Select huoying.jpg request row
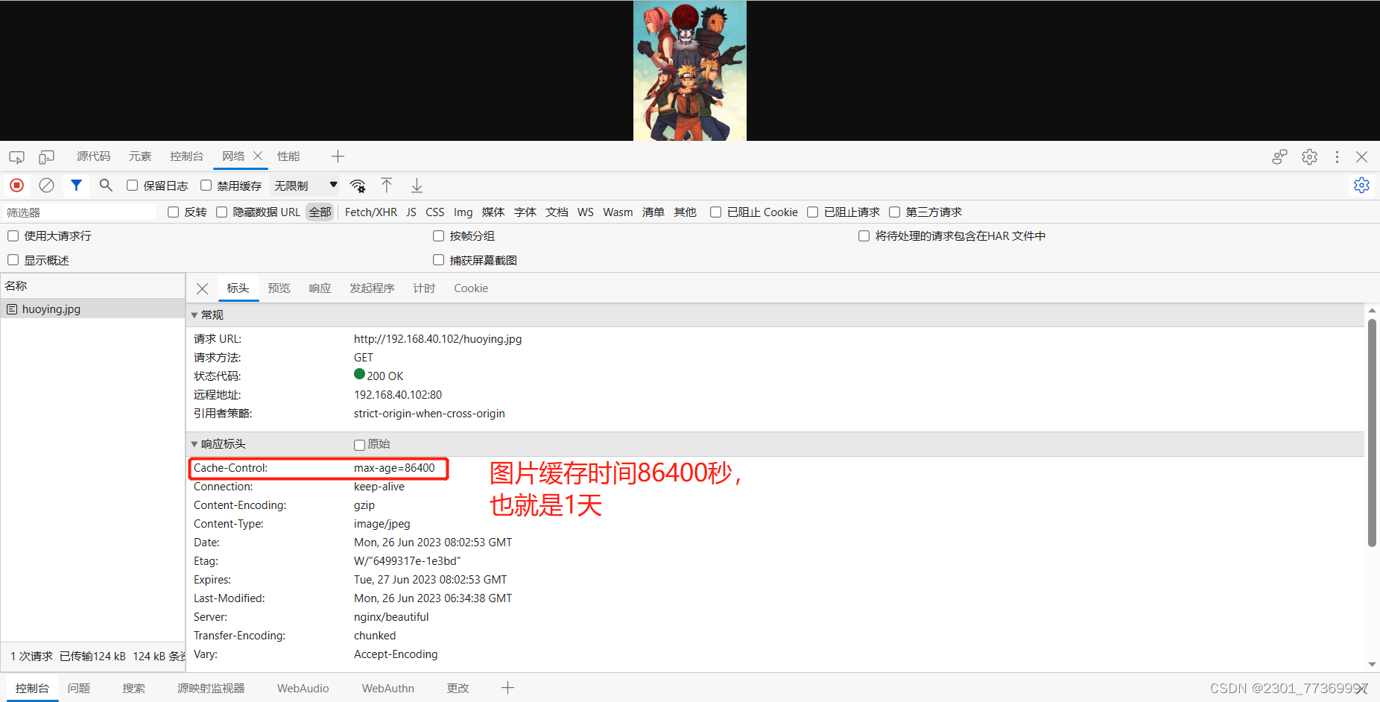This screenshot has width=1380, height=702. coord(92,309)
